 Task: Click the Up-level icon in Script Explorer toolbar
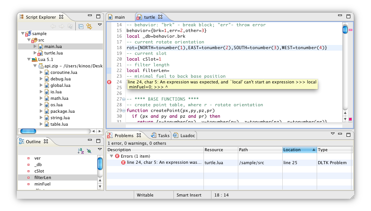point(70,26)
